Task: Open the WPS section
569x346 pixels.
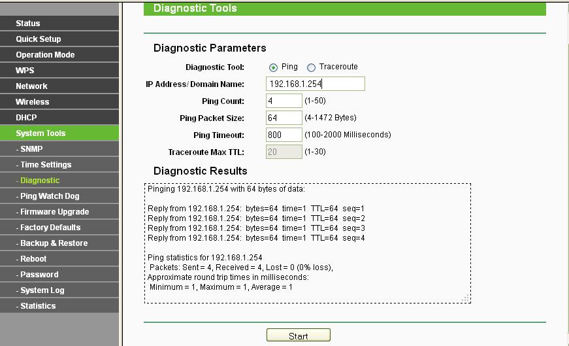Action: tap(59, 70)
